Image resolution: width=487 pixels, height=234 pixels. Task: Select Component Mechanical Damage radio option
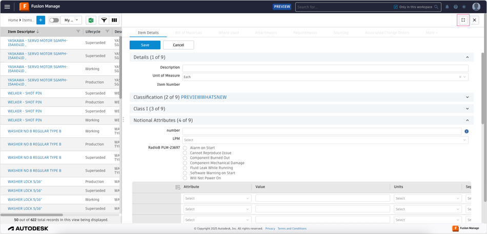(x=185, y=163)
